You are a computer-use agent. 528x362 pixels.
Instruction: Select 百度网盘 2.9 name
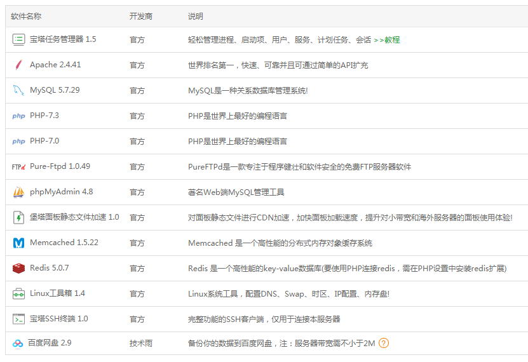(x=50, y=343)
